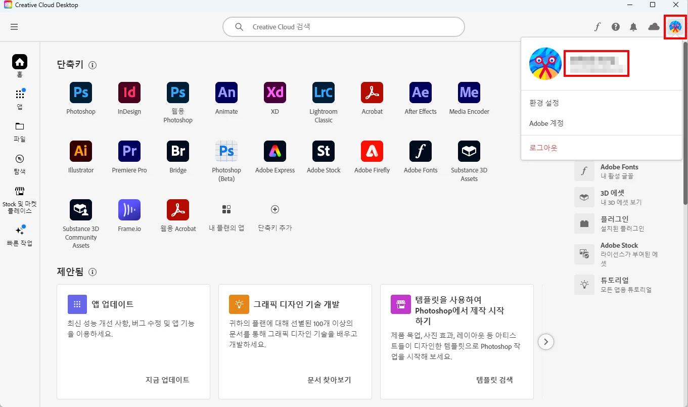The image size is (688, 407).
Task: Open Substance 3D Community Assets icon
Action: click(81, 210)
